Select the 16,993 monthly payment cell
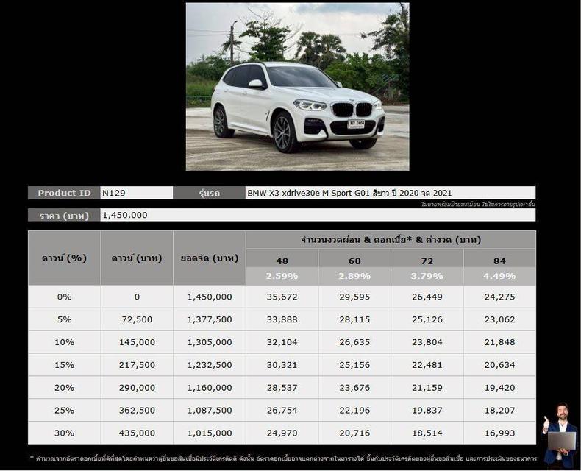The image size is (581, 471). (x=500, y=433)
